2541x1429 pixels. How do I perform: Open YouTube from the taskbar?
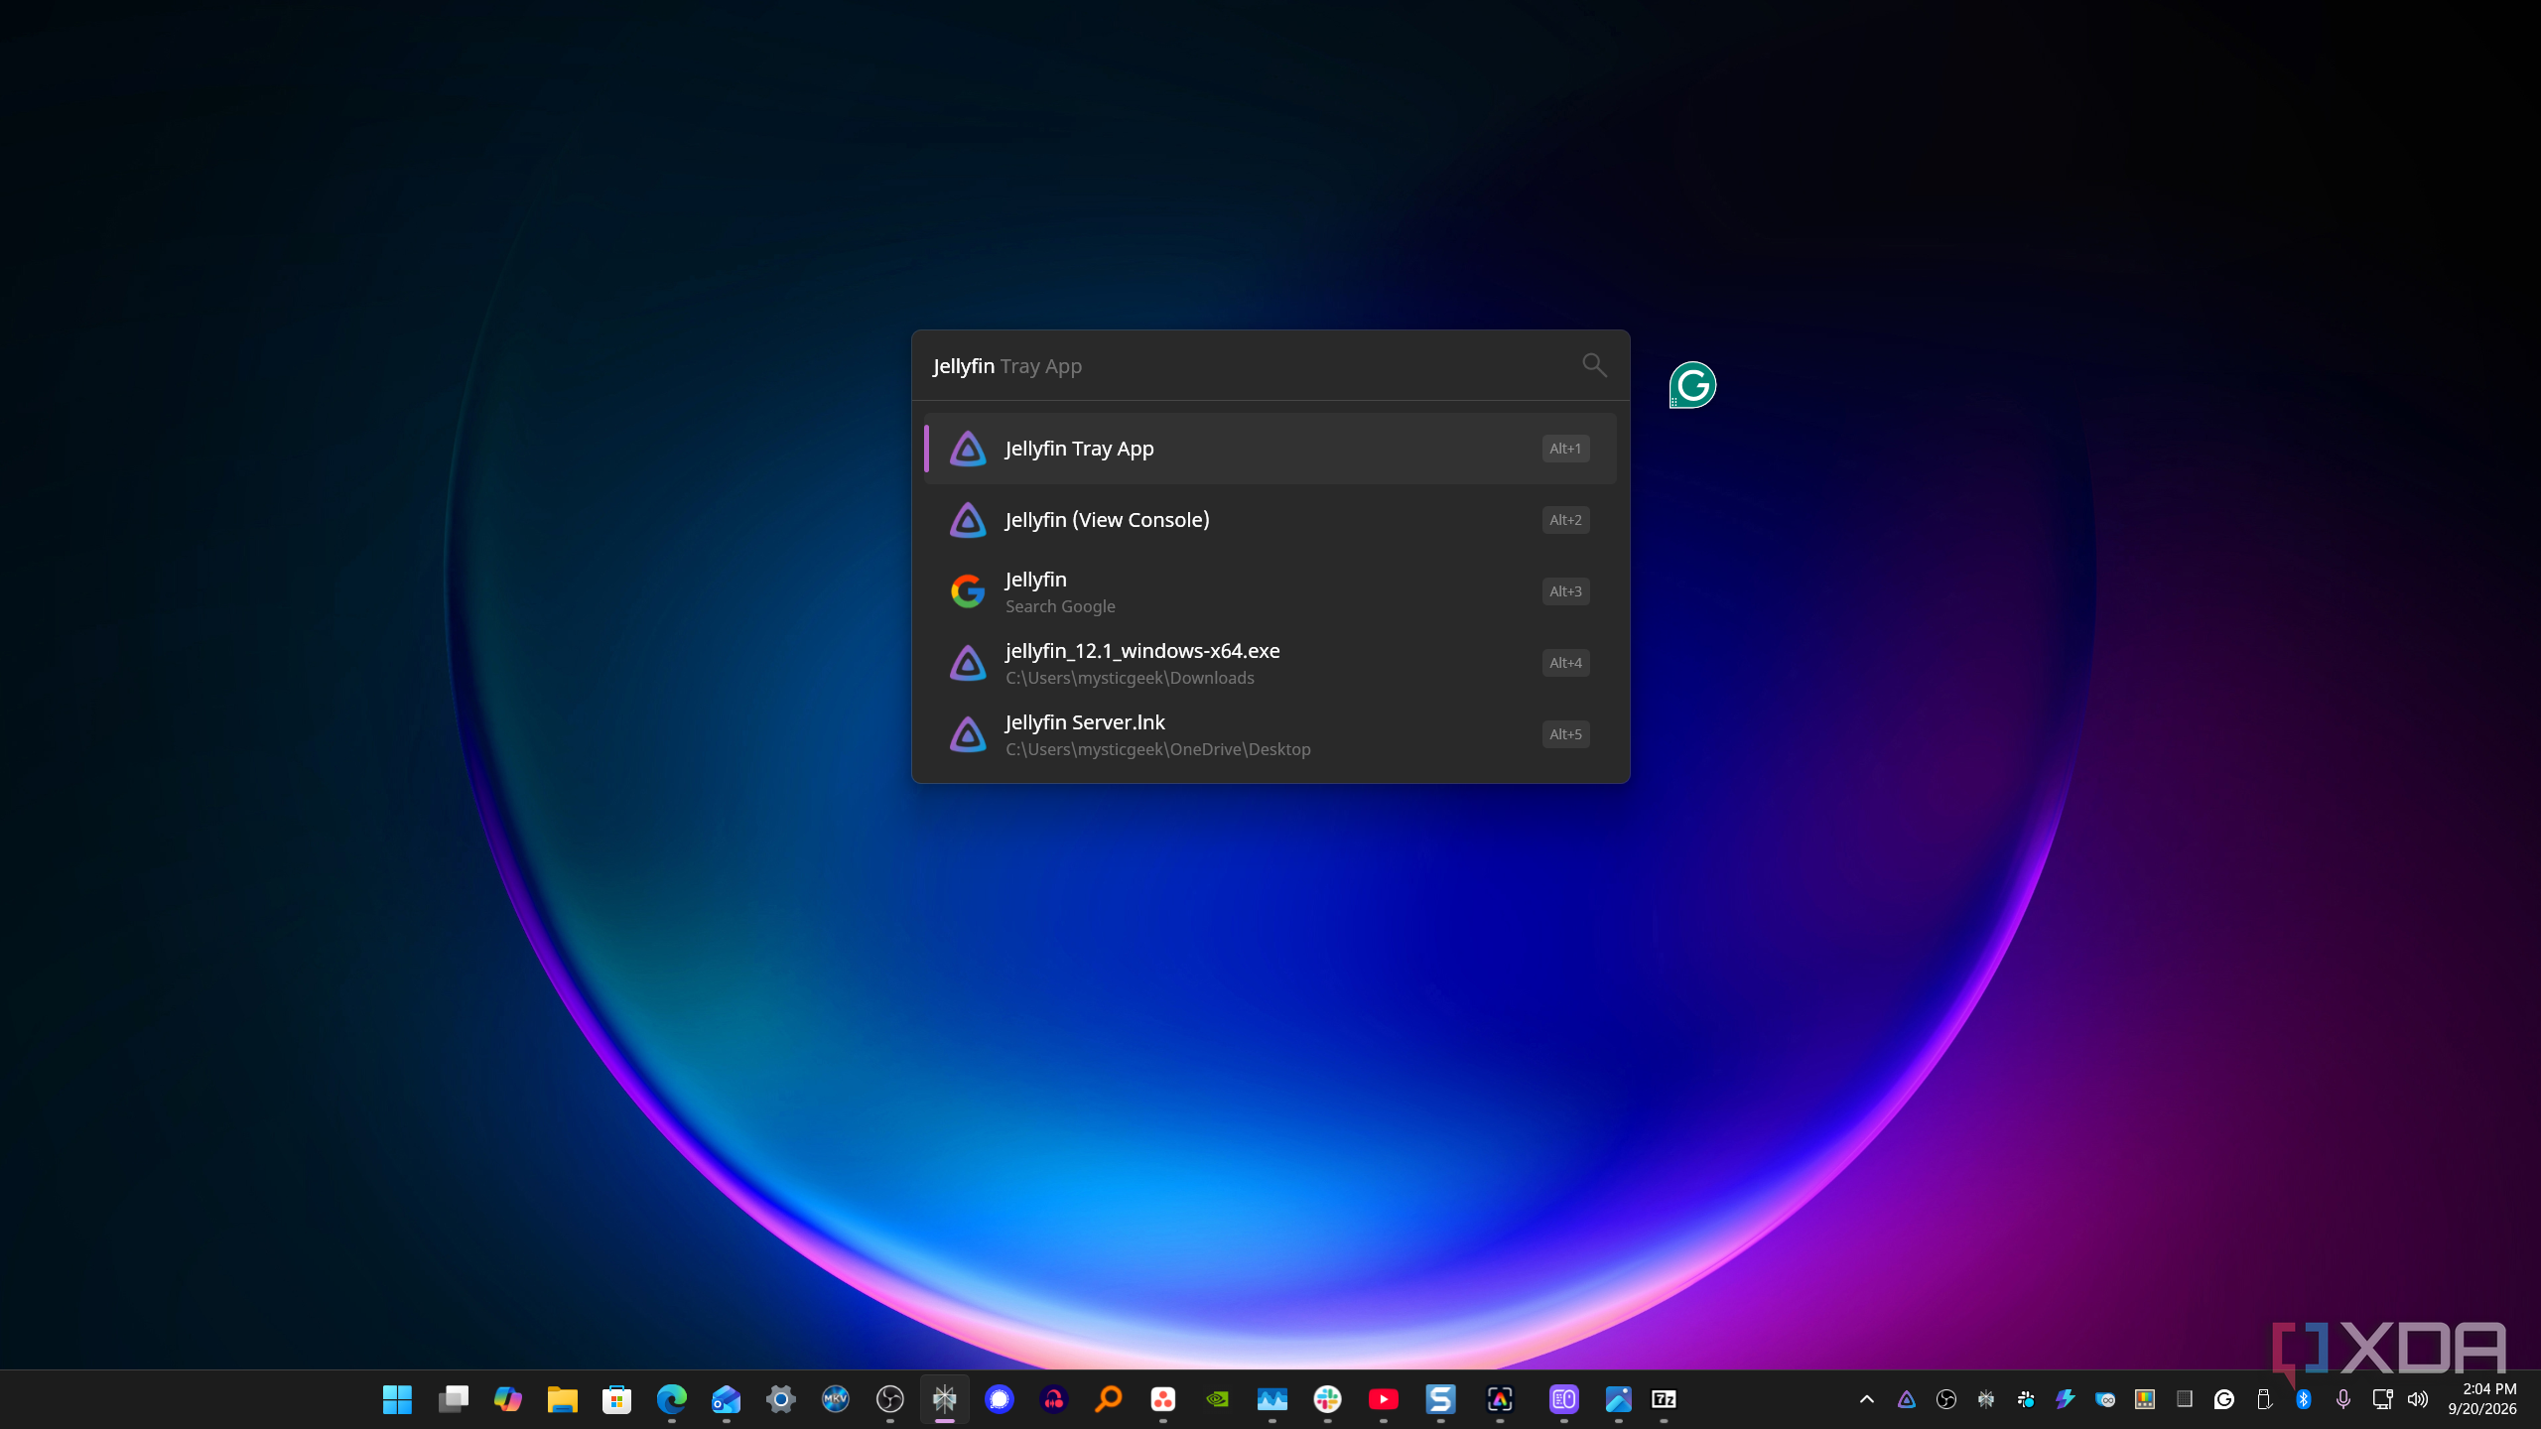(1384, 1399)
